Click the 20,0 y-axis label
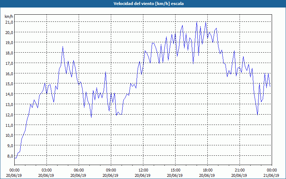286x179 pixels. point(9,32)
